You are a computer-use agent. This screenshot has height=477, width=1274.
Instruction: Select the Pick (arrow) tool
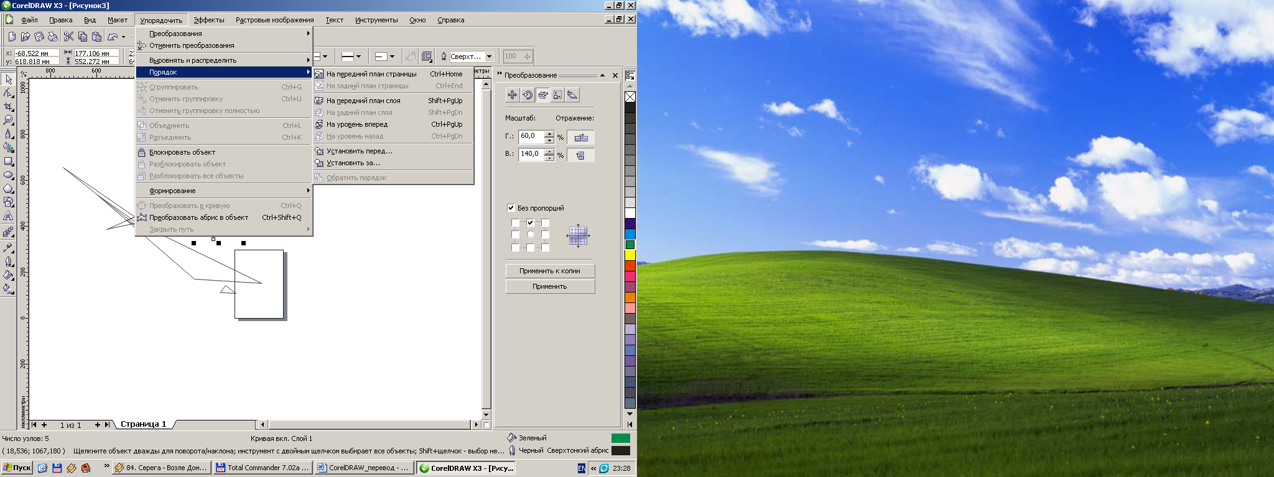pyautogui.click(x=8, y=79)
